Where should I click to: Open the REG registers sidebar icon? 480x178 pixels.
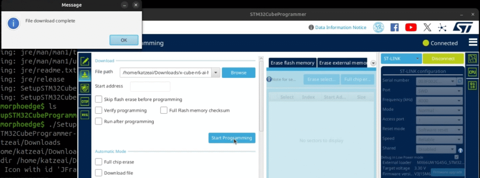85,115
